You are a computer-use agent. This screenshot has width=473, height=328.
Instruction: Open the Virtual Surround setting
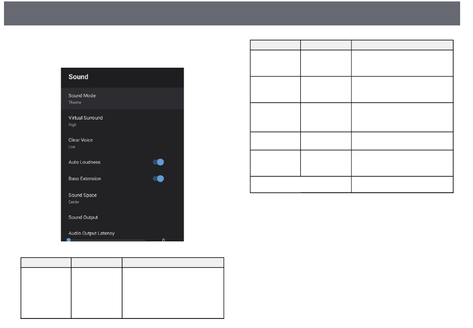tap(122, 120)
